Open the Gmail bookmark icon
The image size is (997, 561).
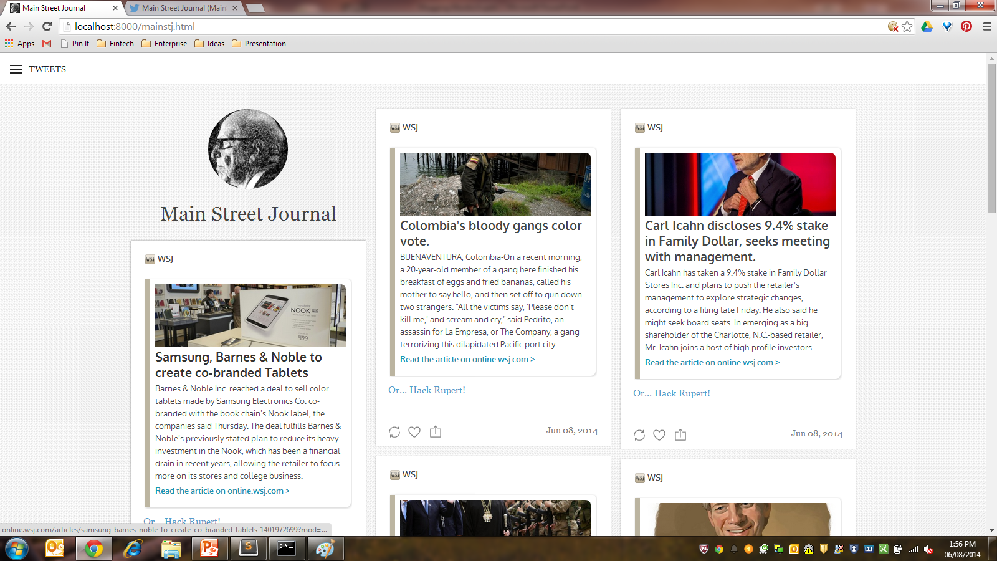point(47,44)
